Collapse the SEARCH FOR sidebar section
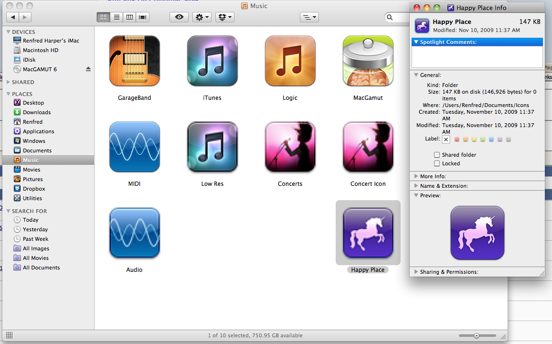552x344 pixels. pyautogui.click(x=8, y=211)
